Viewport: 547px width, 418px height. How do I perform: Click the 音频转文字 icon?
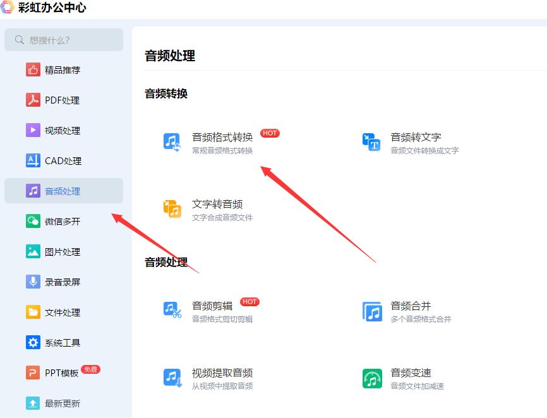click(371, 140)
